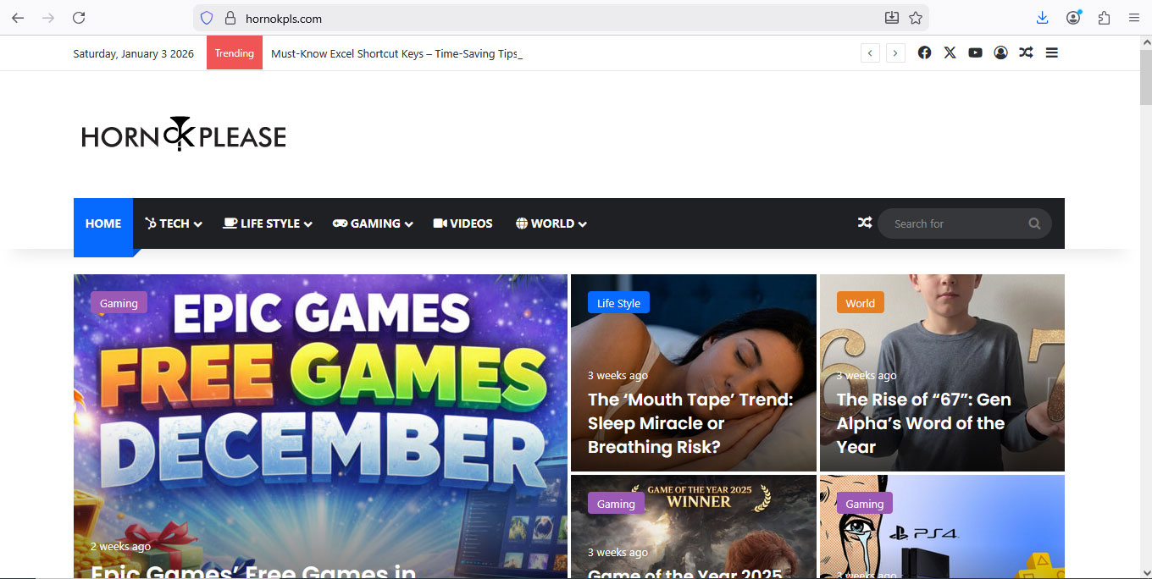Open the PS4 article thumbnail

coord(942,527)
